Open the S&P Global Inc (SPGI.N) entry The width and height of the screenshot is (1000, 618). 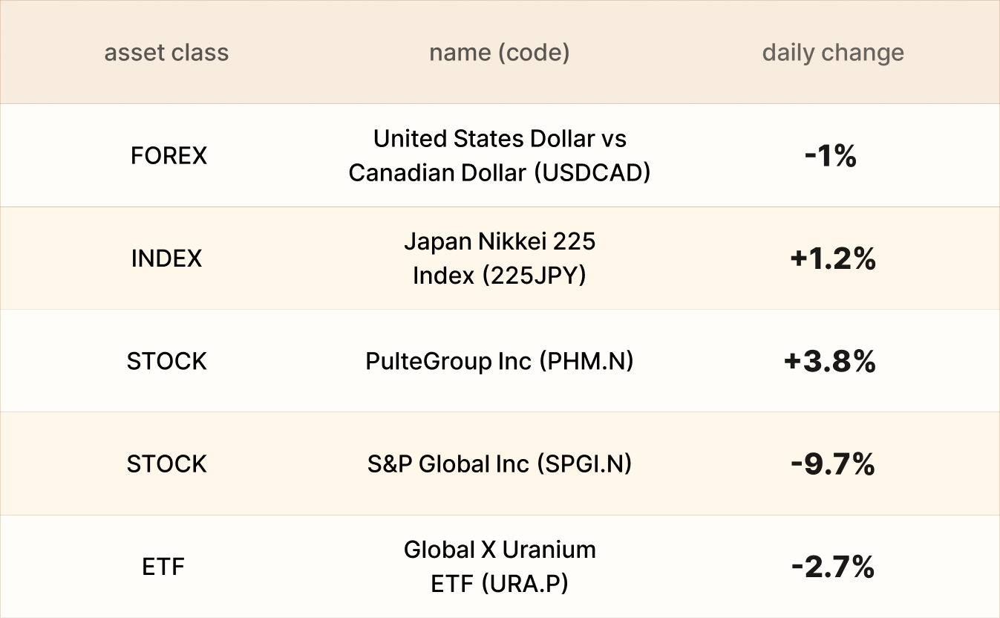click(x=499, y=464)
